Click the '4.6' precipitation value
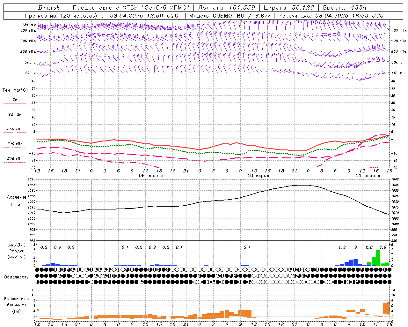This screenshot has width=408, height=327. click(382, 247)
